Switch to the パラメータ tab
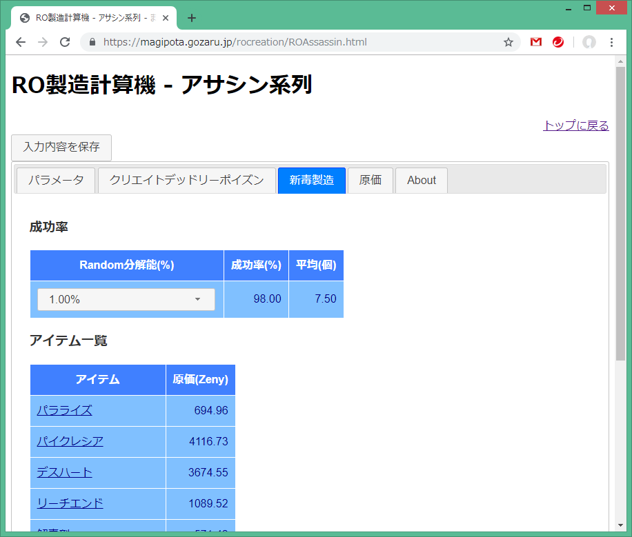 coord(56,181)
